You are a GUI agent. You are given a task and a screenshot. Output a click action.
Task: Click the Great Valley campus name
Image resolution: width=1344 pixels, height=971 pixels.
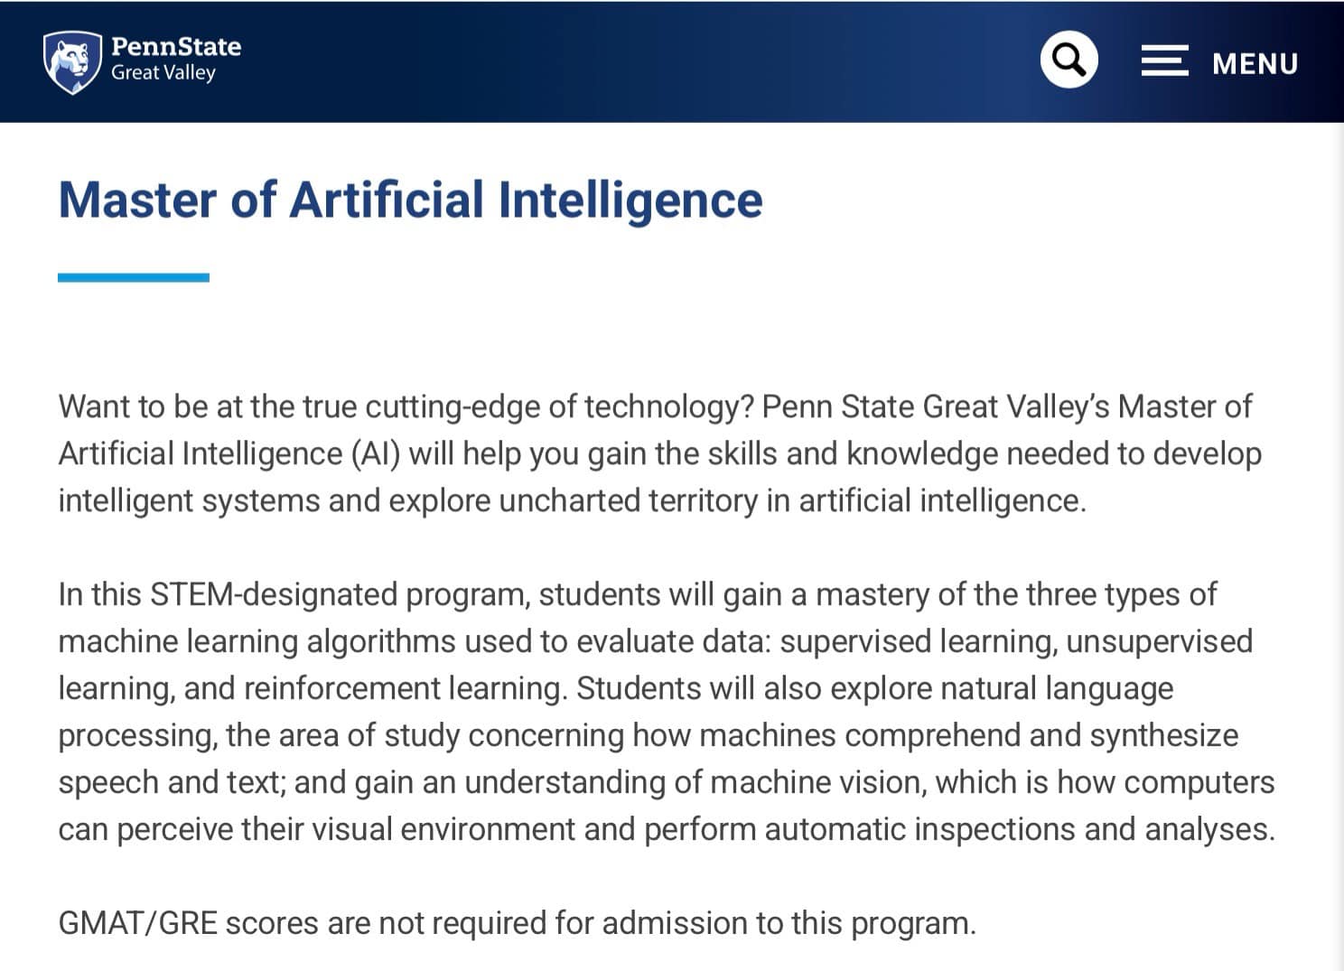[x=163, y=73]
